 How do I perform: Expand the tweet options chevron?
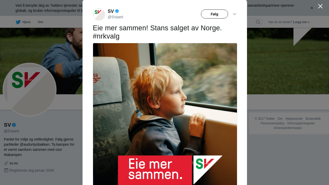(235, 14)
